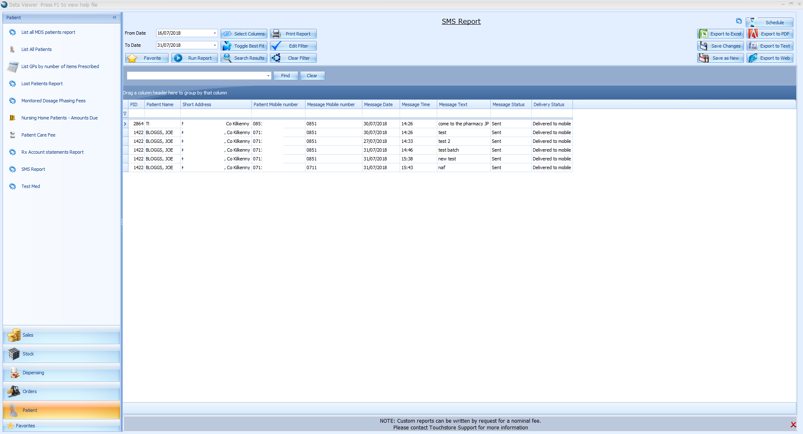The image size is (803, 434).
Task: Click the filter row funnel icon
Action: tap(125, 114)
